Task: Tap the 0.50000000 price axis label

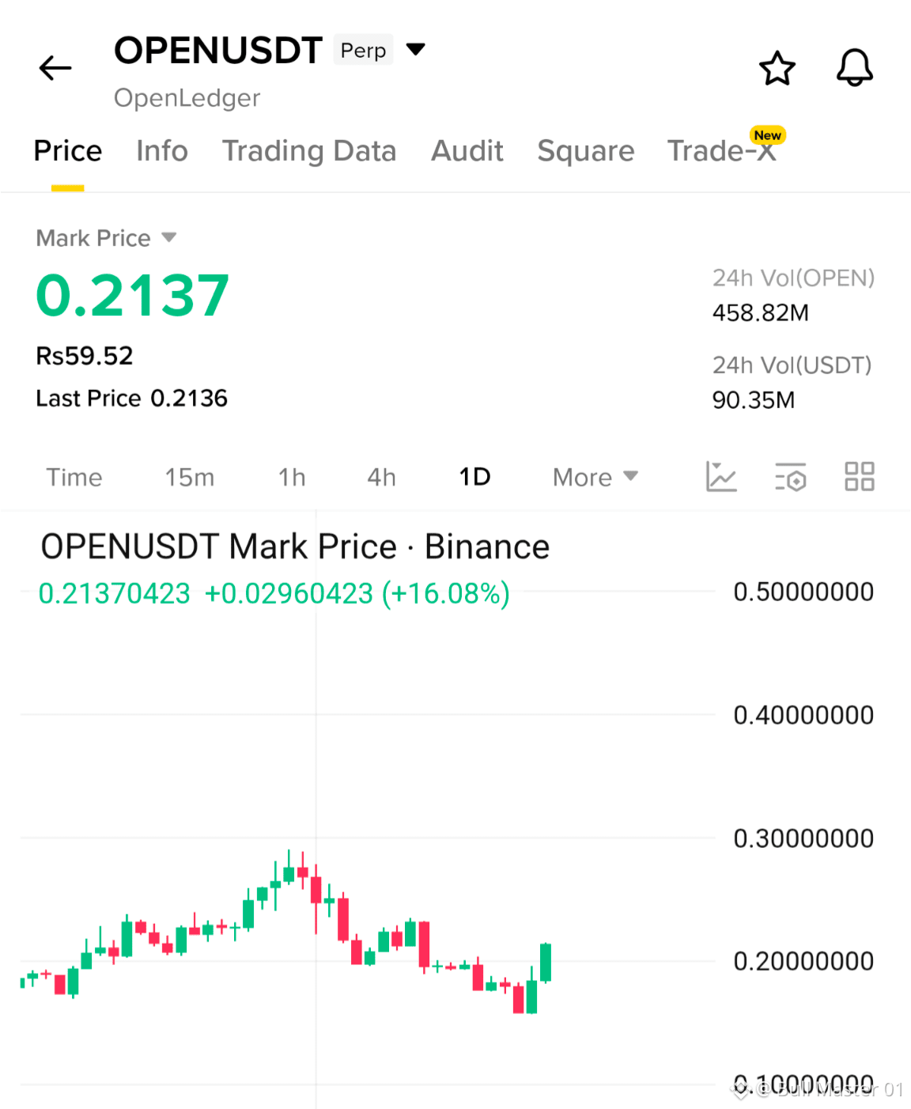Action: click(803, 592)
